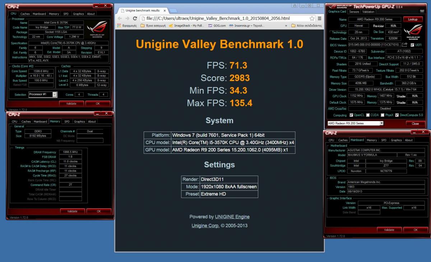Click the Unigine Valley Benchmark 1.0 heading
The width and height of the screenshot is (431, 262).
click(x=219, y=44)
